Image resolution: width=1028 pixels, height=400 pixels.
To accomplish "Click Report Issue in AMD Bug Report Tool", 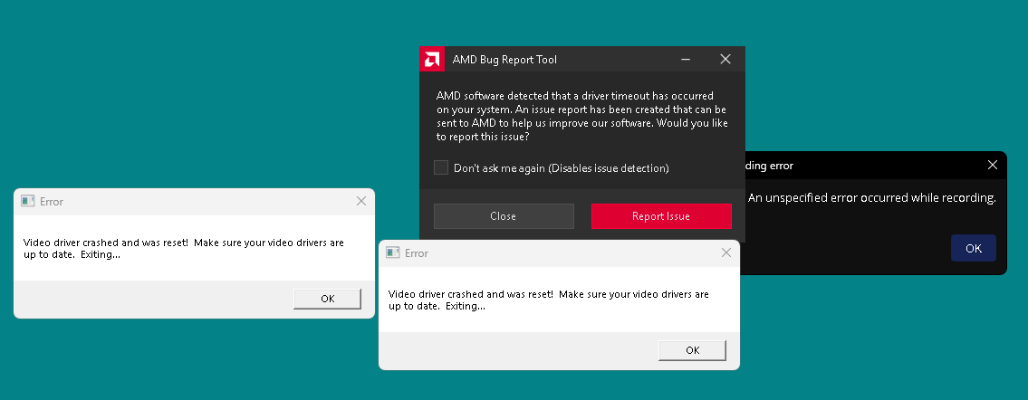I will pos(661,216).
